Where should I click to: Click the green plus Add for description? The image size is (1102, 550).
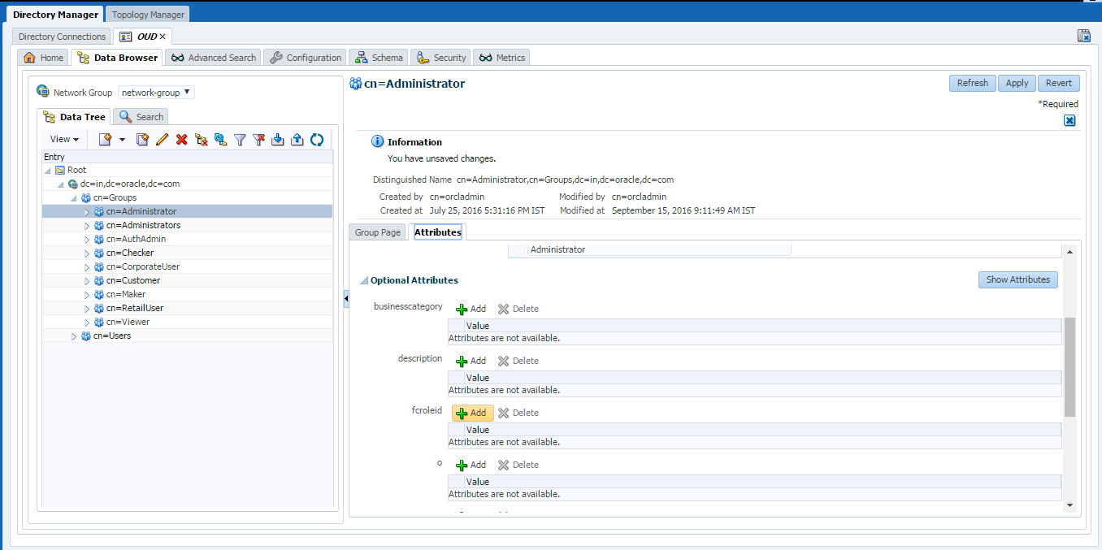471,361
